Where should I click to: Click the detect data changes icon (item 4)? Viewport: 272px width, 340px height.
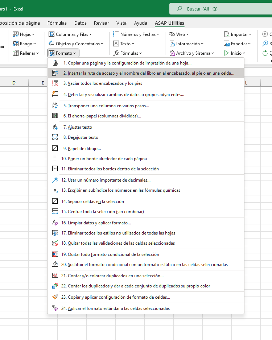[55, 95]
